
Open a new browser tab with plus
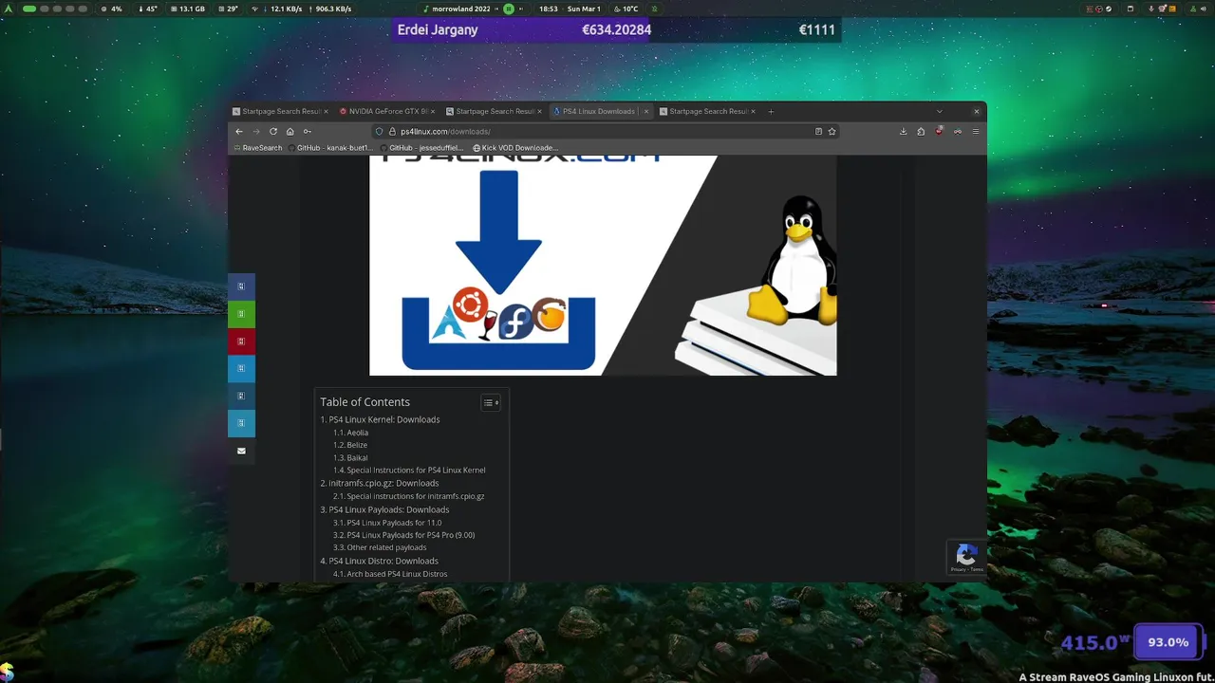[x=771, y=111]
